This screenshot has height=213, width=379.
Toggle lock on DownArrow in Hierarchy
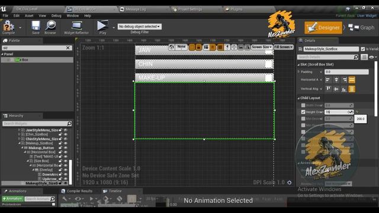pyautogui.click(x=60, y=175)
